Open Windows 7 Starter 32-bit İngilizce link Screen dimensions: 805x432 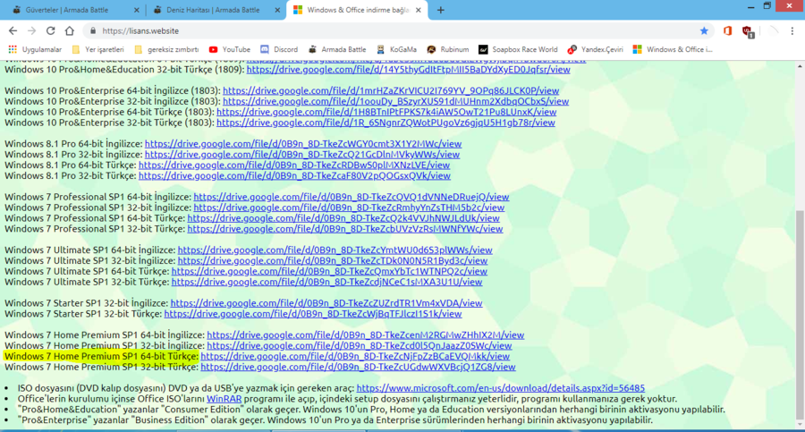(x=326, y=303)
